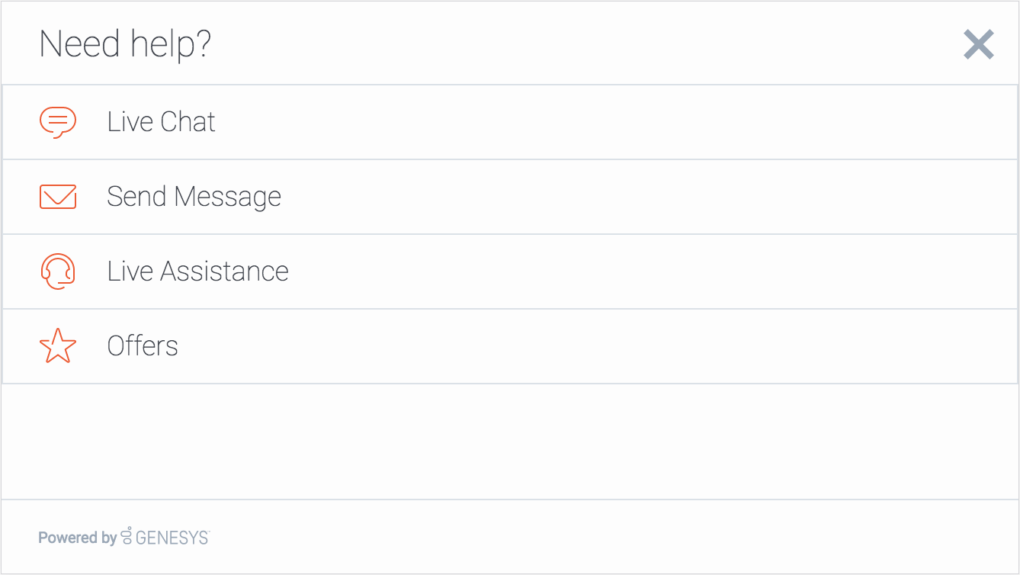Close the Need help panel
The image size is (1020, 575).
978,45
